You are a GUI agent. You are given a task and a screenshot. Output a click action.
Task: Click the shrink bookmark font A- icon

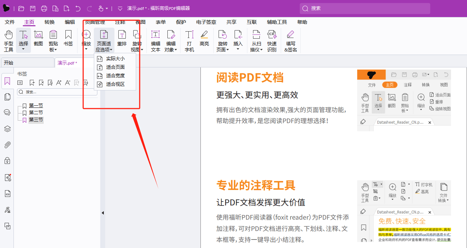pos(68,83)
